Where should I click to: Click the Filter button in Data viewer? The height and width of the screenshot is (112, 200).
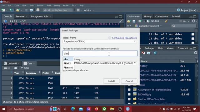pos(25,68)
